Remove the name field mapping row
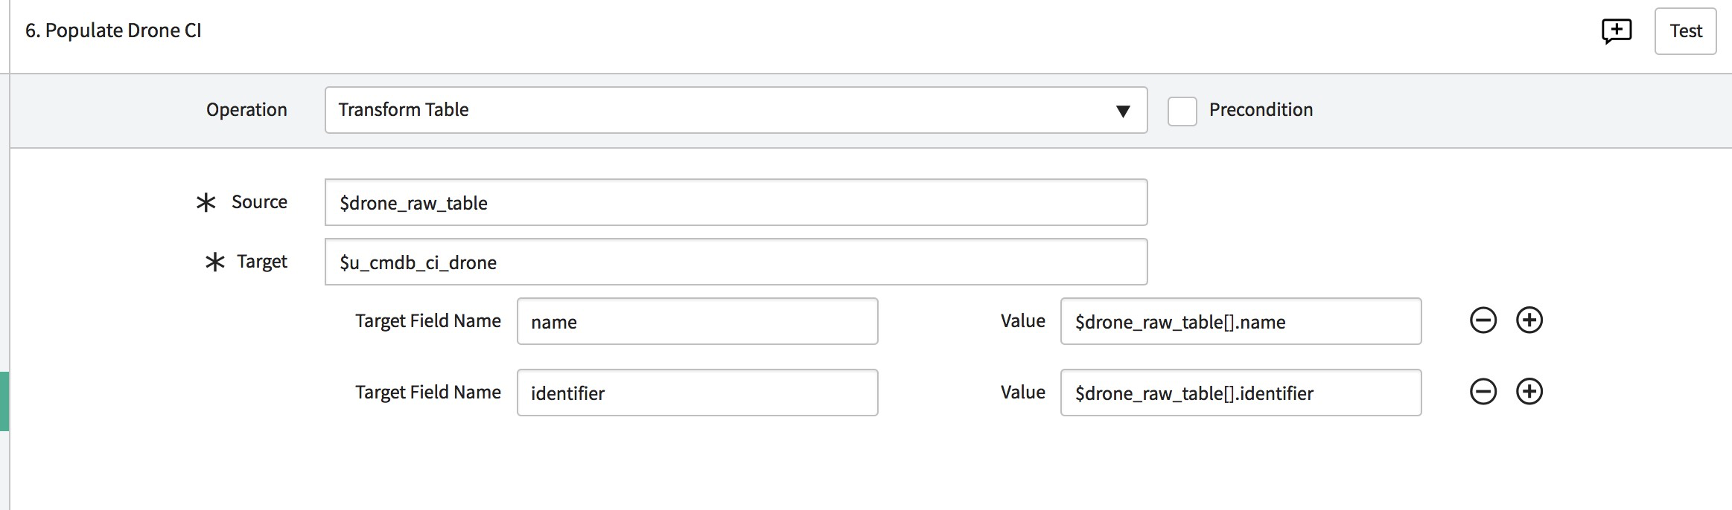This screenshot has height=510, width=1732. (1483, 320)
